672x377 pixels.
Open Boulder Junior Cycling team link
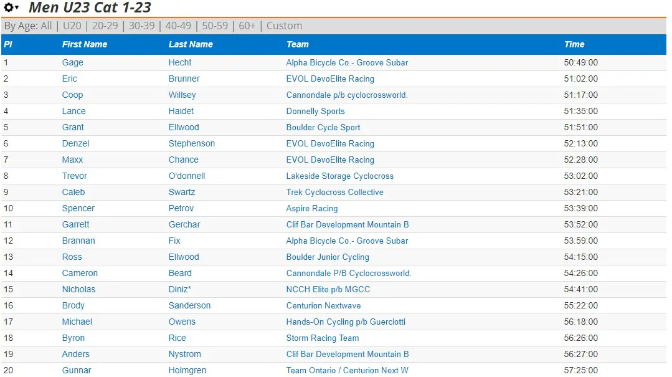click(x=328, y=257)
